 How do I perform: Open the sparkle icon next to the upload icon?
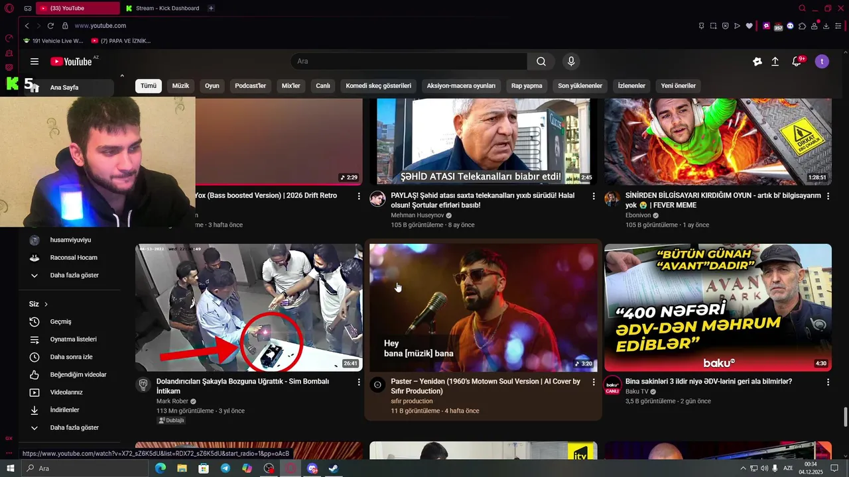pos(757,62)
